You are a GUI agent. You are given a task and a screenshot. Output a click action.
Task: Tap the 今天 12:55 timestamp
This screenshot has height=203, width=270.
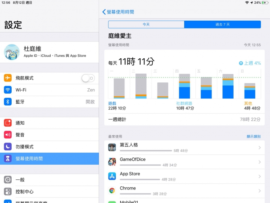coord(252,45)
